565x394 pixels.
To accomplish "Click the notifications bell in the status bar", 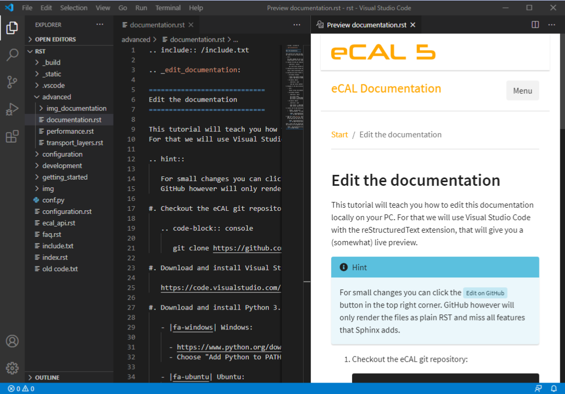I will click(x=554, y=388).
